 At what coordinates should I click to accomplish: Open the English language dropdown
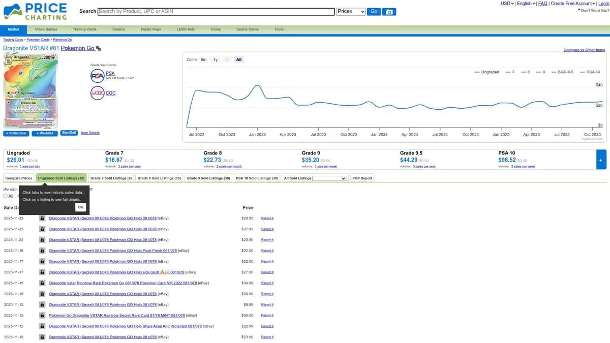pos(526,4)
